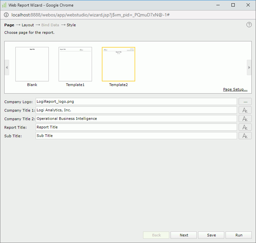The image size is (256, 243).
Task: Pick the Template2 page thumbnail
Action: tap(119, 64)
